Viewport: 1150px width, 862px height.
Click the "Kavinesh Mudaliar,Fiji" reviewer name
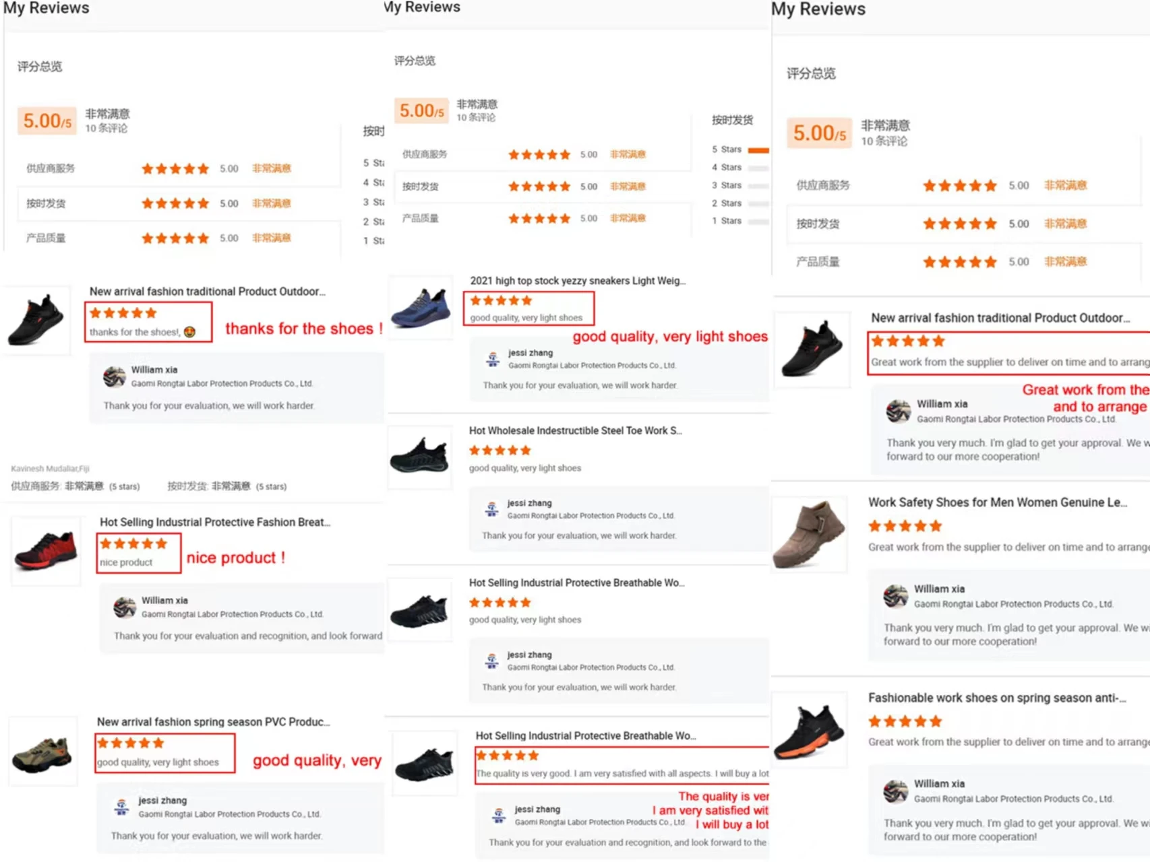[50, 469]
